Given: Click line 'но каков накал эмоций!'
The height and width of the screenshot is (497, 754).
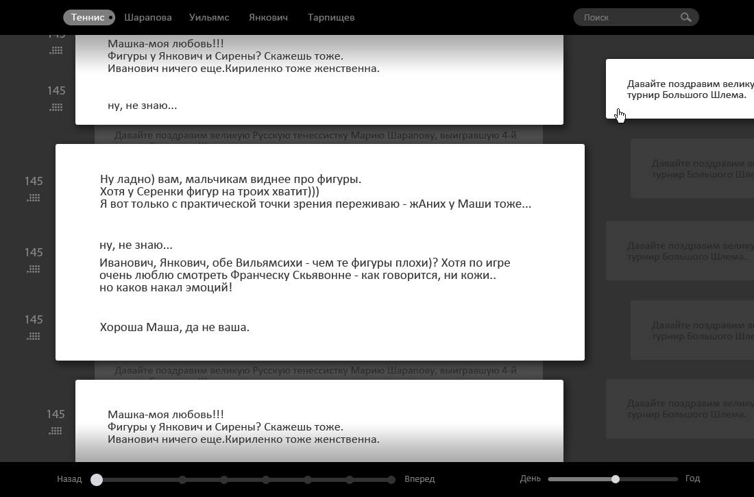Looking at the screenshot, I should pos(166,288).
